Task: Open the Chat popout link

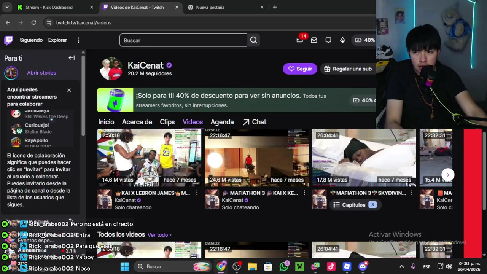Action: [255, 122]
